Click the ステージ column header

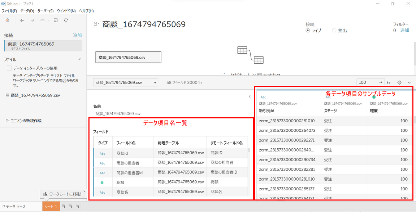coord(330,111)
